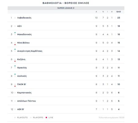Click the red down arrow beside Νίκη Βόλου
Screen dimensions: 138x123
15,45
